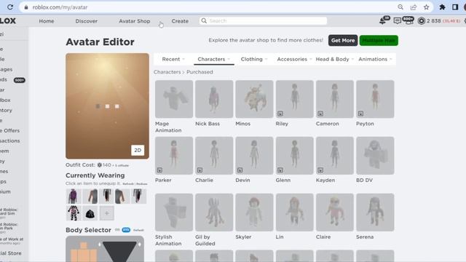466x262 pixels.
Task: Select the BD DV character
Action: click(375, 155)
